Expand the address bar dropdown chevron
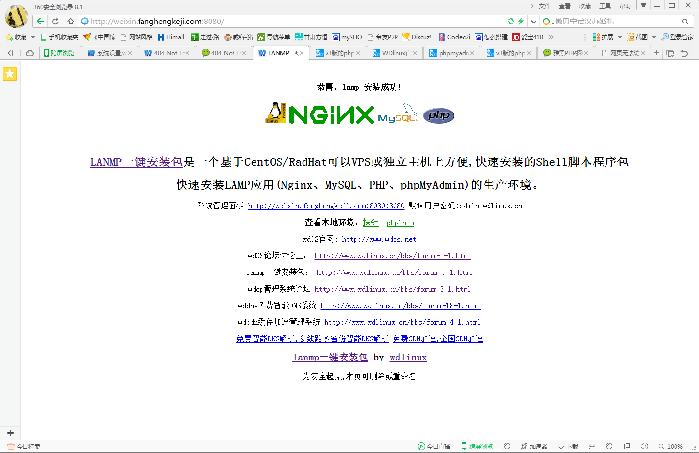The height and width of the screenshot is (453, 699). 534,22
